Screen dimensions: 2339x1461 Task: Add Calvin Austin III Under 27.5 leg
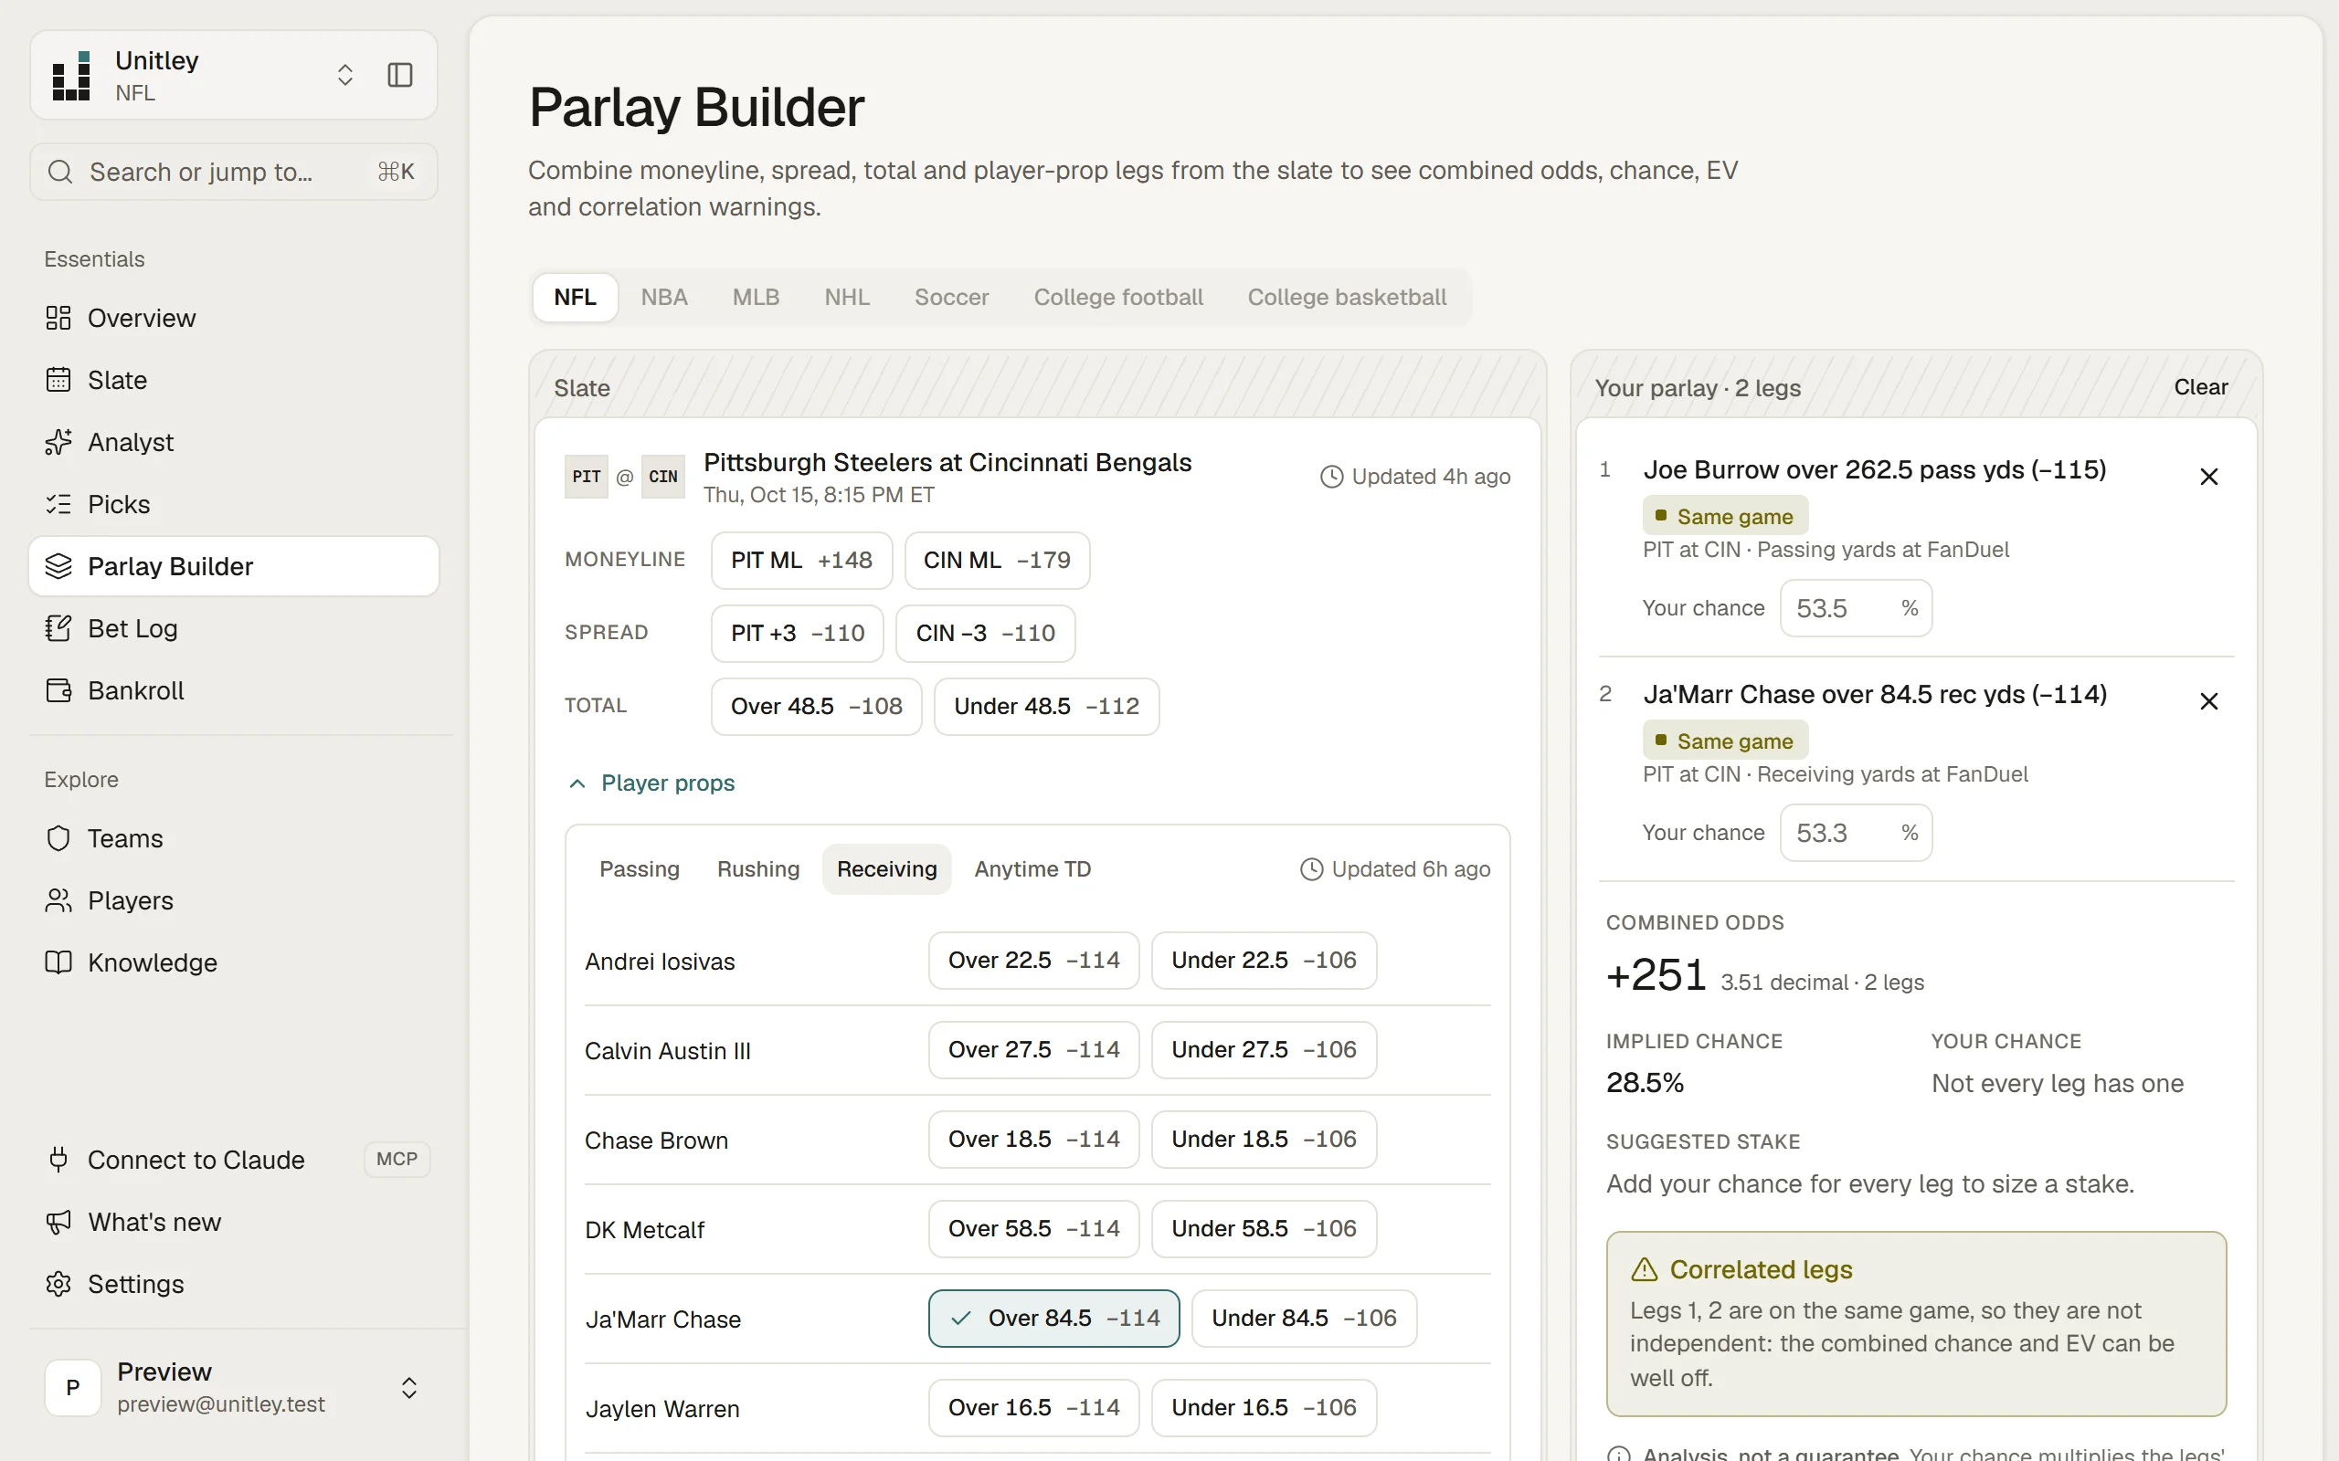pyautogui.click(x=1264, y=1050)
